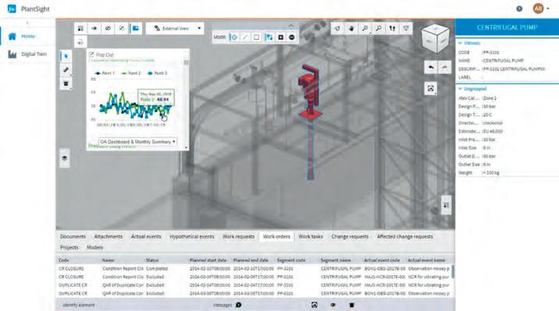The height and width of the screenshot is (311, 559).
Task: Click the work orders table scrollbar
Action: click(x=453, y=271)
